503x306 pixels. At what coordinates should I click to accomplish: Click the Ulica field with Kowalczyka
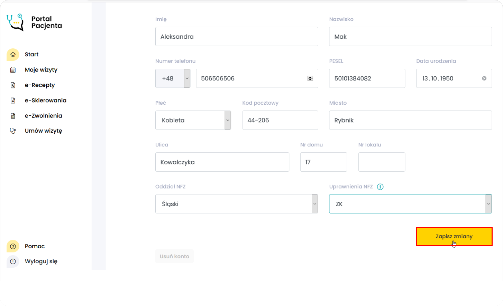point(222,162)
